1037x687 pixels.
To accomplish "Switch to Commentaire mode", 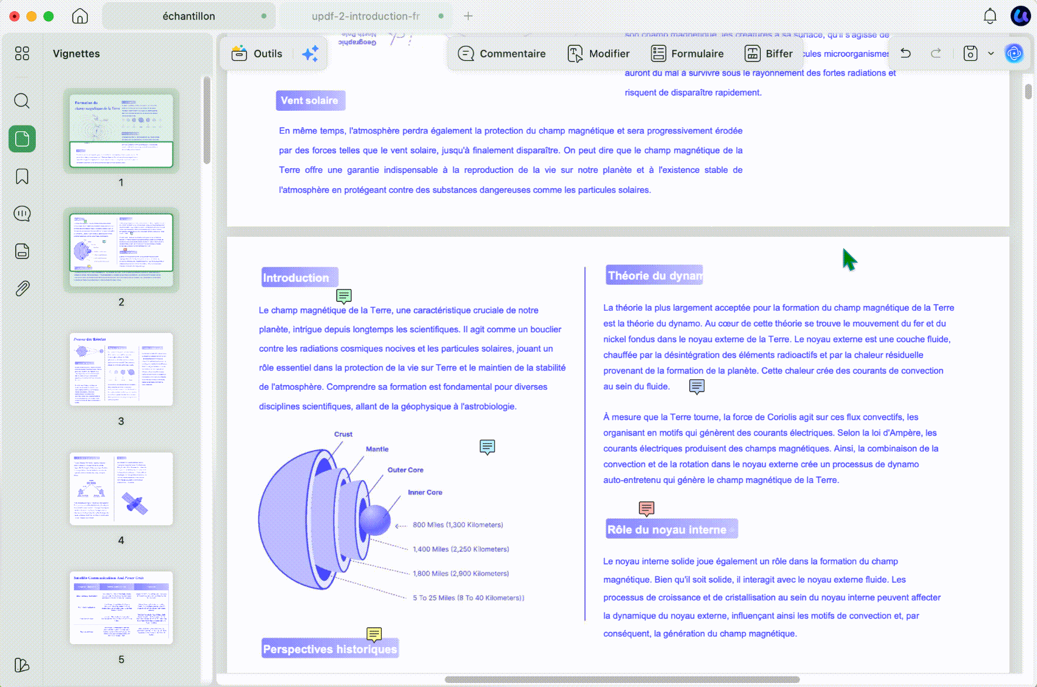I will tap(501, 54).
